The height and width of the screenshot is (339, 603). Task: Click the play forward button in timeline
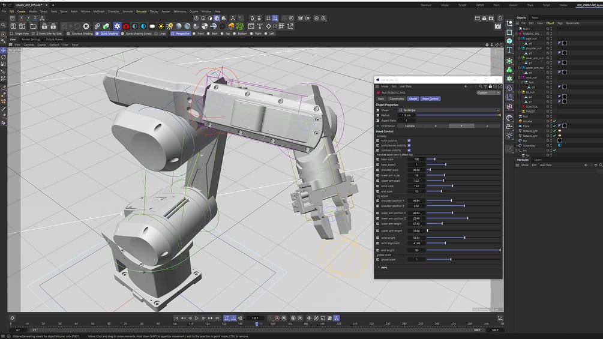[197, 318]
